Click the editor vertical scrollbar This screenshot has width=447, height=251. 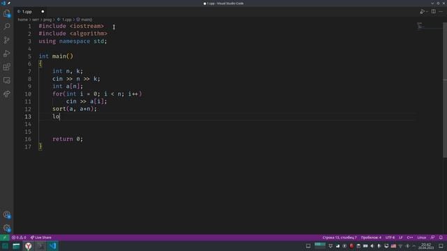coord(445,90)
